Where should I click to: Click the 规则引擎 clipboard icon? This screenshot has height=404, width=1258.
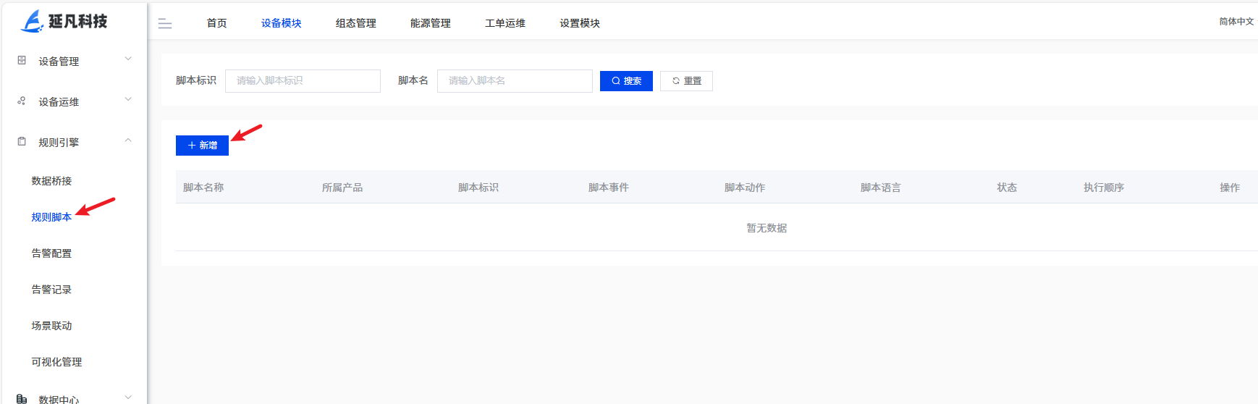[x=22, y=142]
